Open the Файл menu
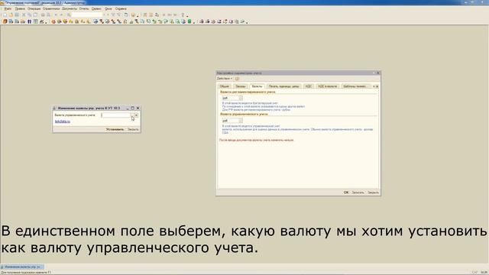The height and width of the screenshot is (275, 489). tap(8, 8)
